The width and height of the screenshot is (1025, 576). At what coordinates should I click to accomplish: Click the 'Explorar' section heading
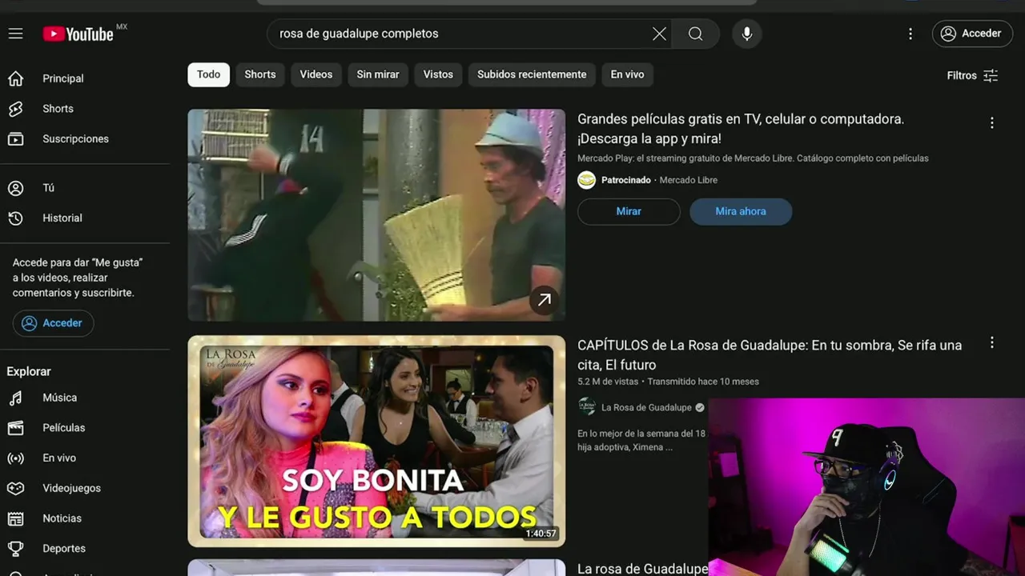tap(29, 371)
